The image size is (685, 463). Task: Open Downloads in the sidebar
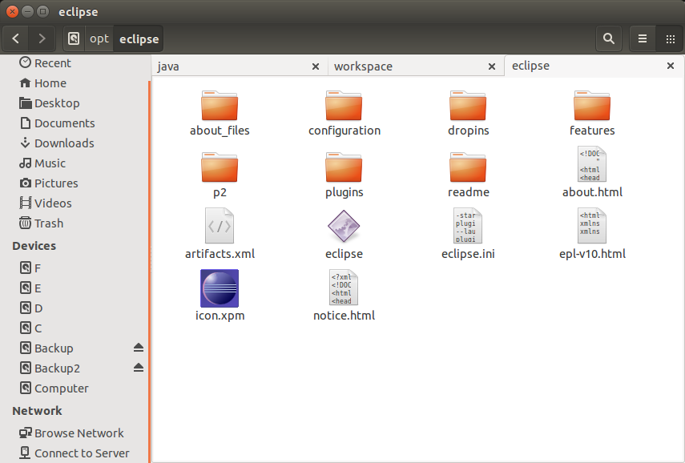click(75, 143)
